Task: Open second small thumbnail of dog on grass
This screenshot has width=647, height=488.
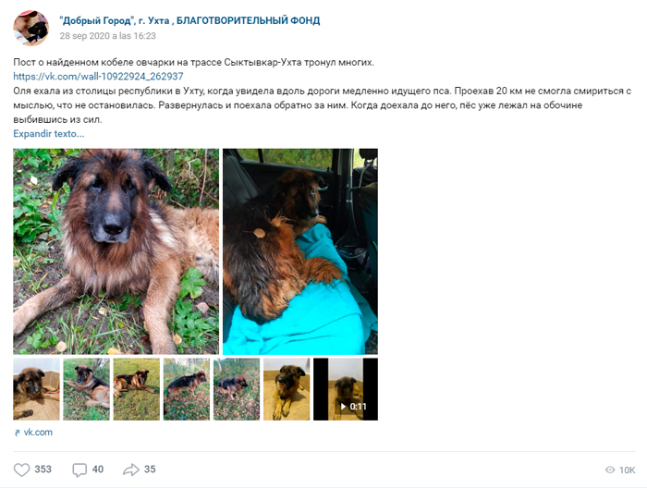Action: point(86,389)
